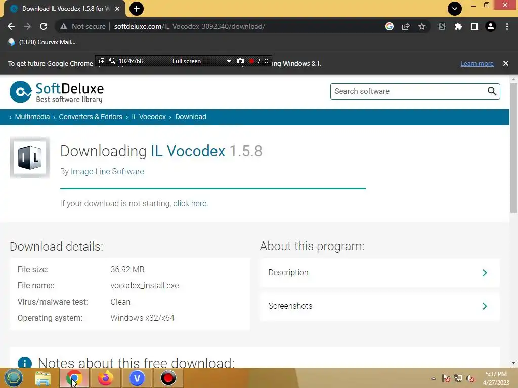Click the Google icon in address bar
The width and height of the screenshot is (518, 388).
(390, 26)
